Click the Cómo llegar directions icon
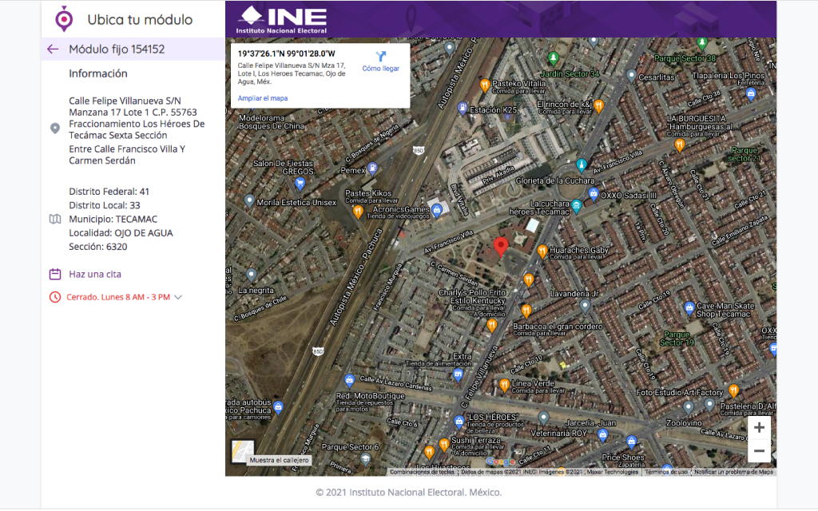This screenshot has height=511, width=818. pos(380,56)
